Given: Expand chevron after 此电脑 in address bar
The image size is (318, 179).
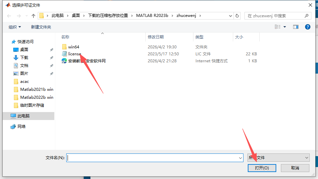Looking at the screenshot, I should click(x=68, y=16).
